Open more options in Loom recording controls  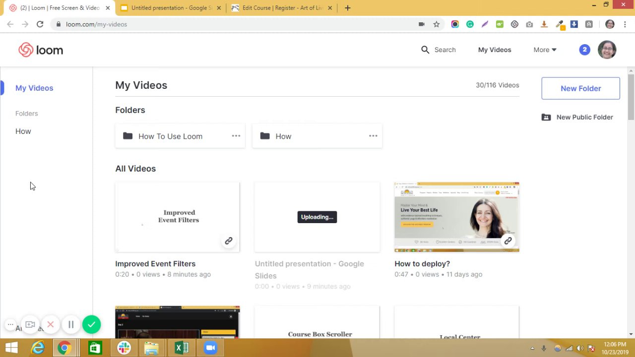pos(10,325)
